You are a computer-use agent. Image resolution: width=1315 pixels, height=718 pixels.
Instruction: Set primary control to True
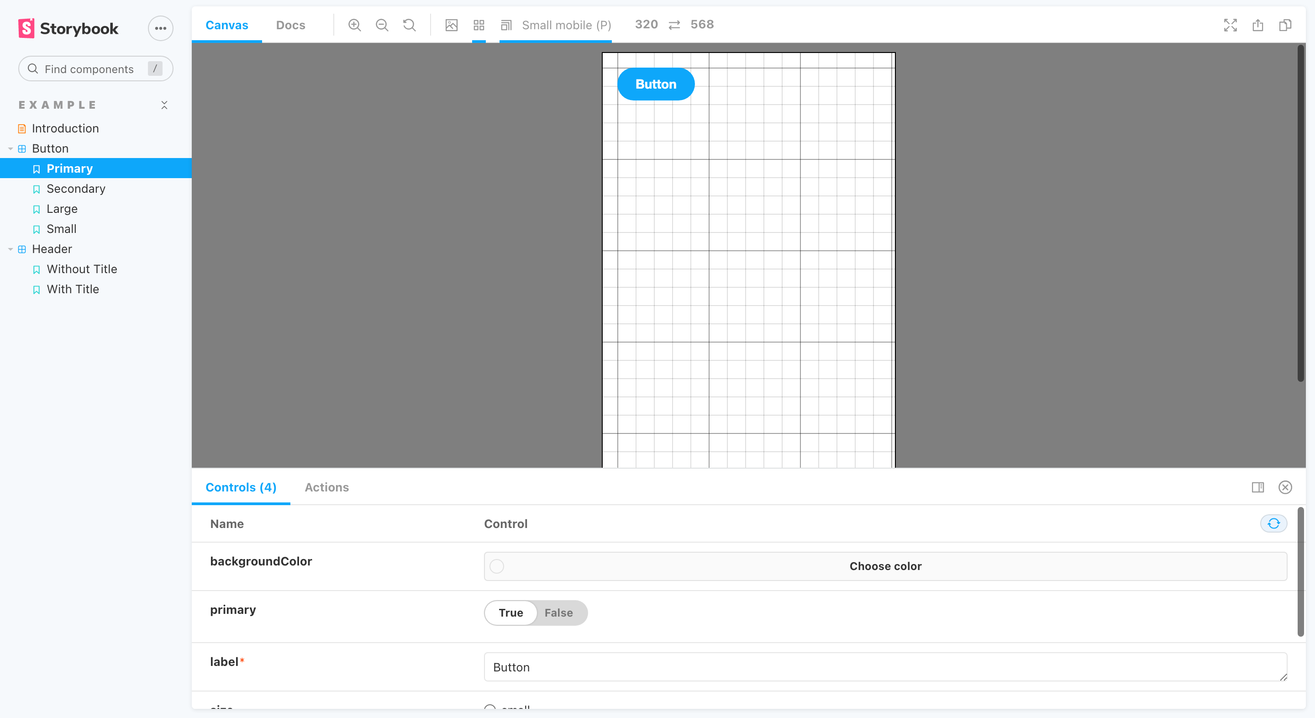click(510, 612)
